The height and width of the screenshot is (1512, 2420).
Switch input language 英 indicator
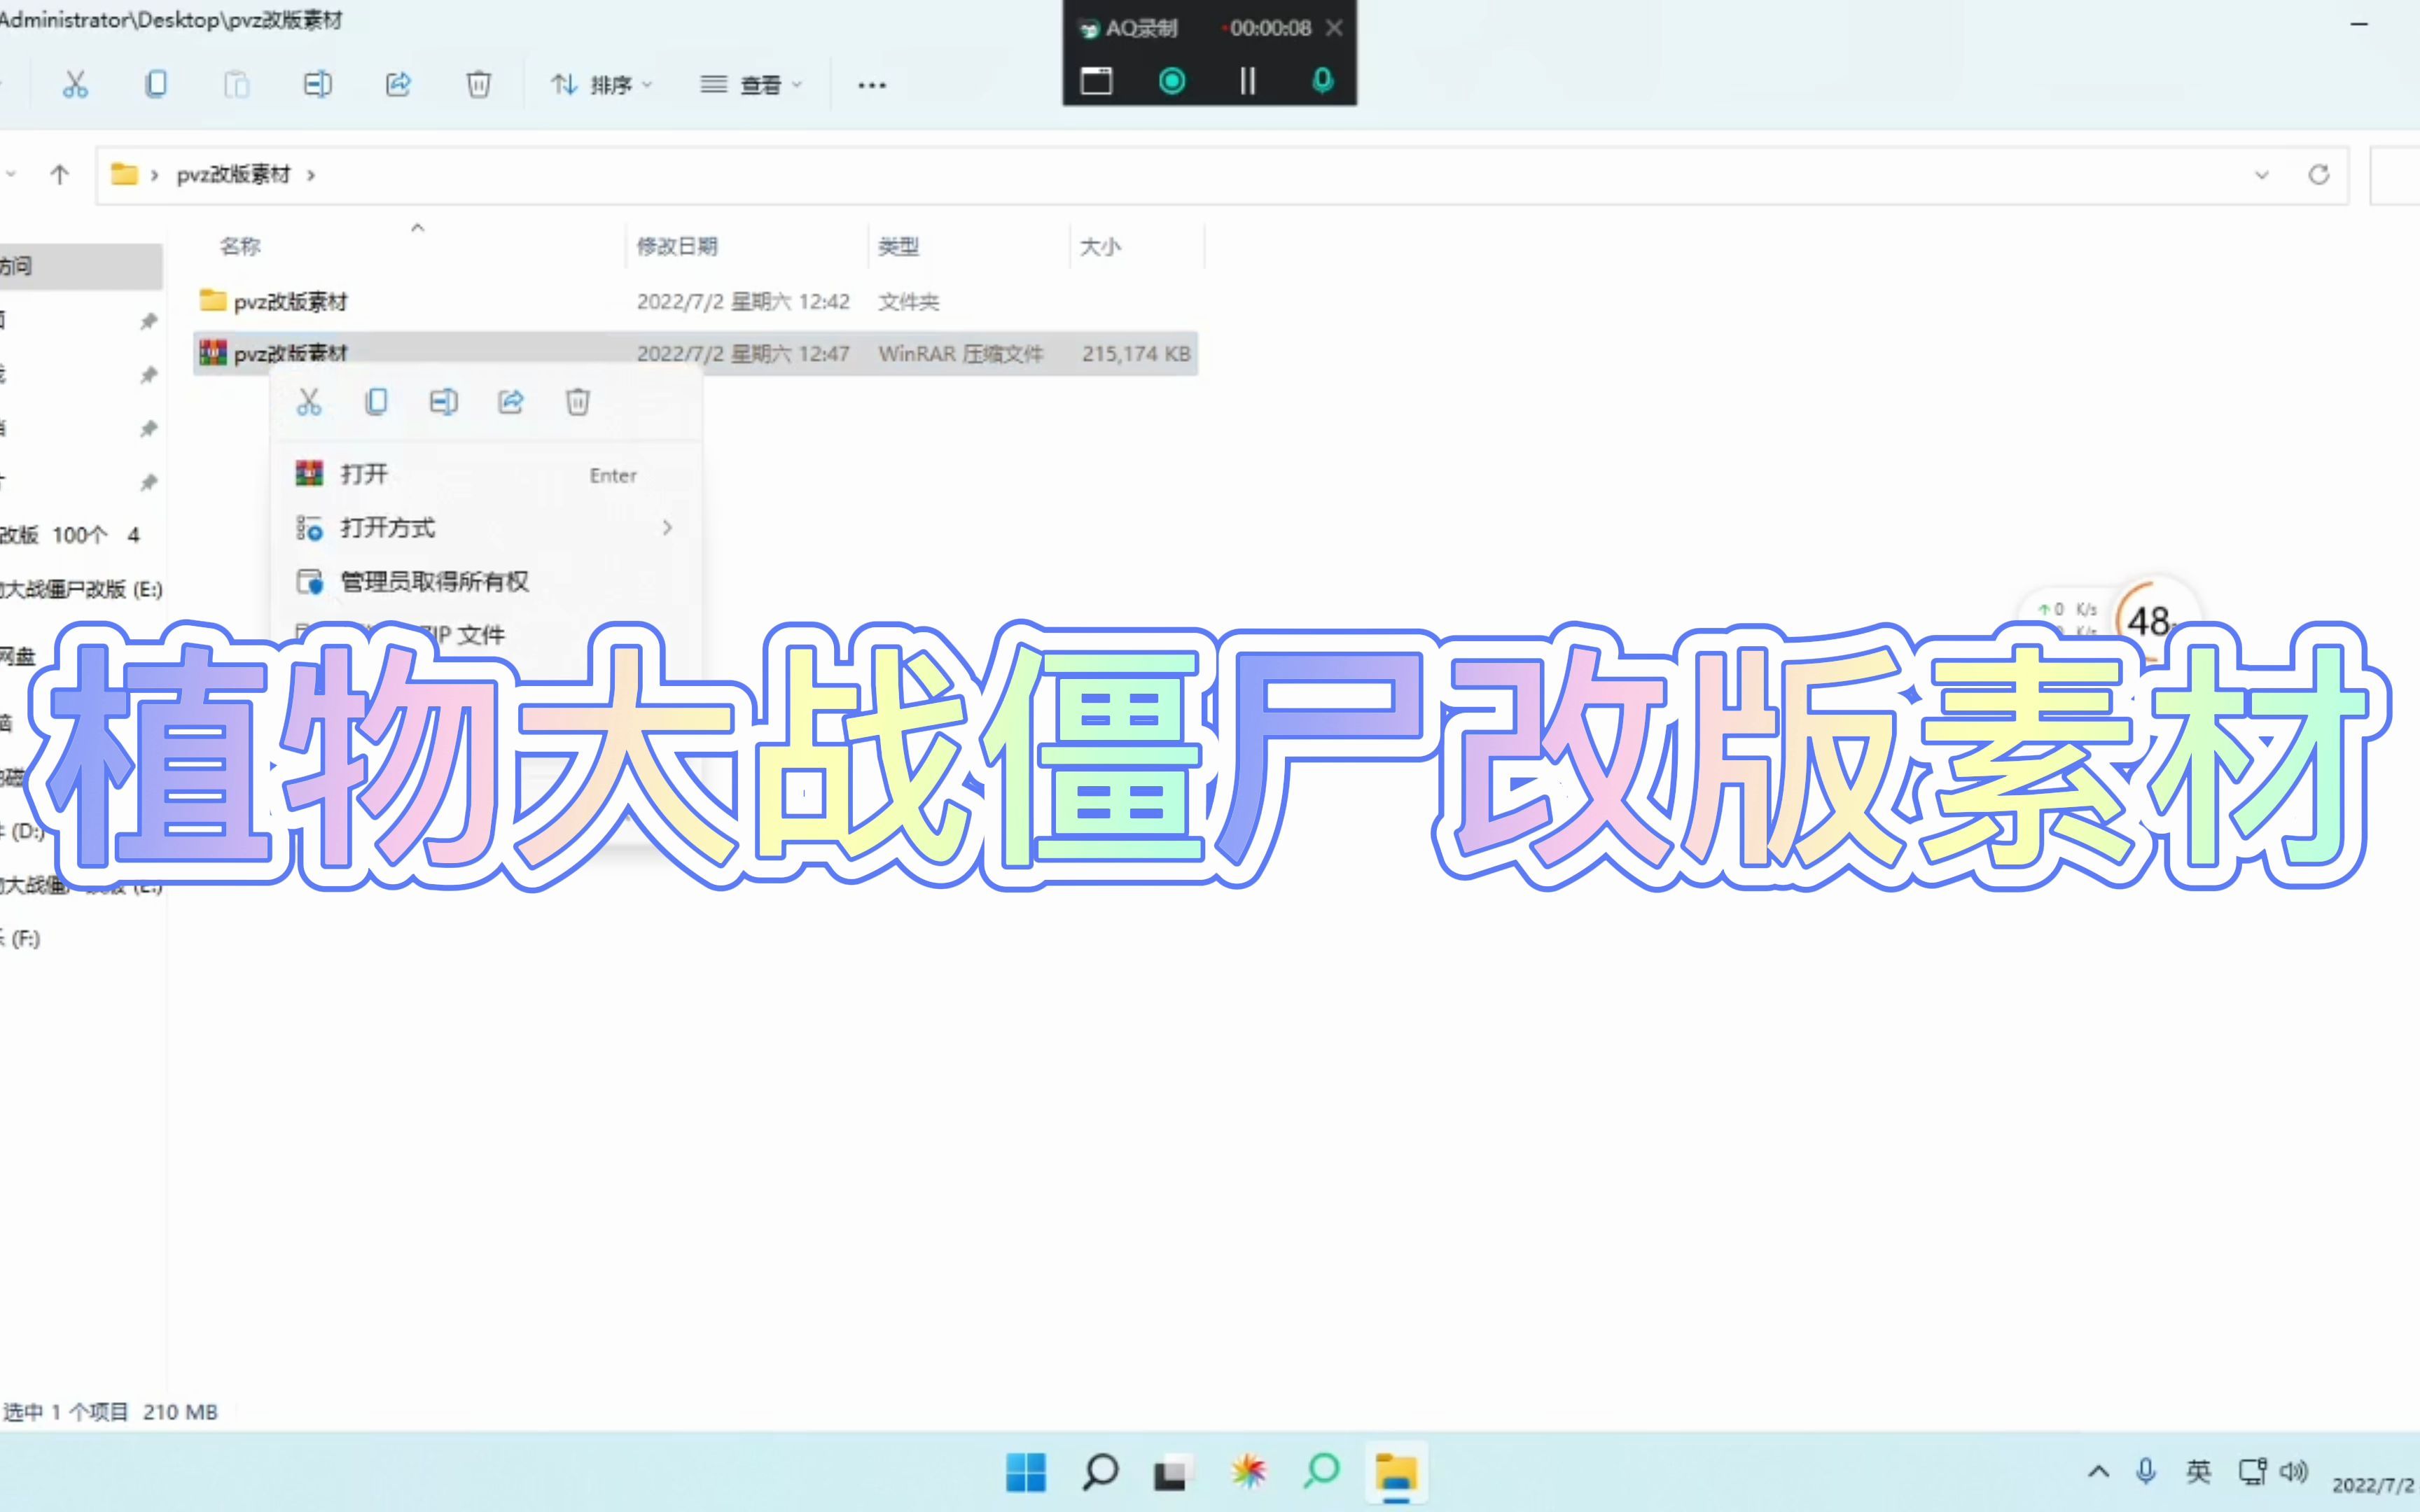coord(2199,1471)
